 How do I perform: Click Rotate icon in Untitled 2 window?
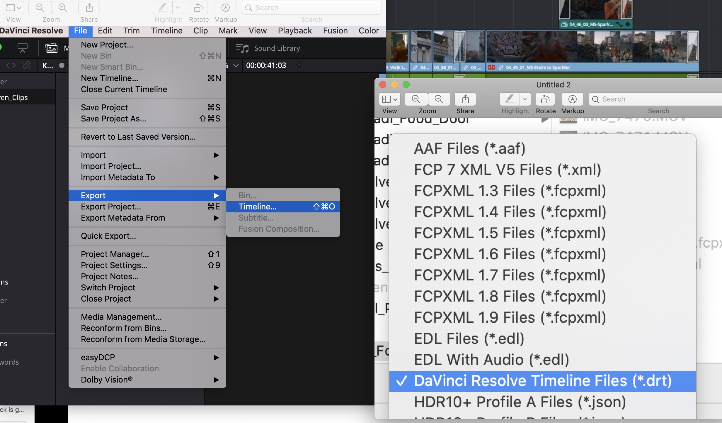point(545,99)
